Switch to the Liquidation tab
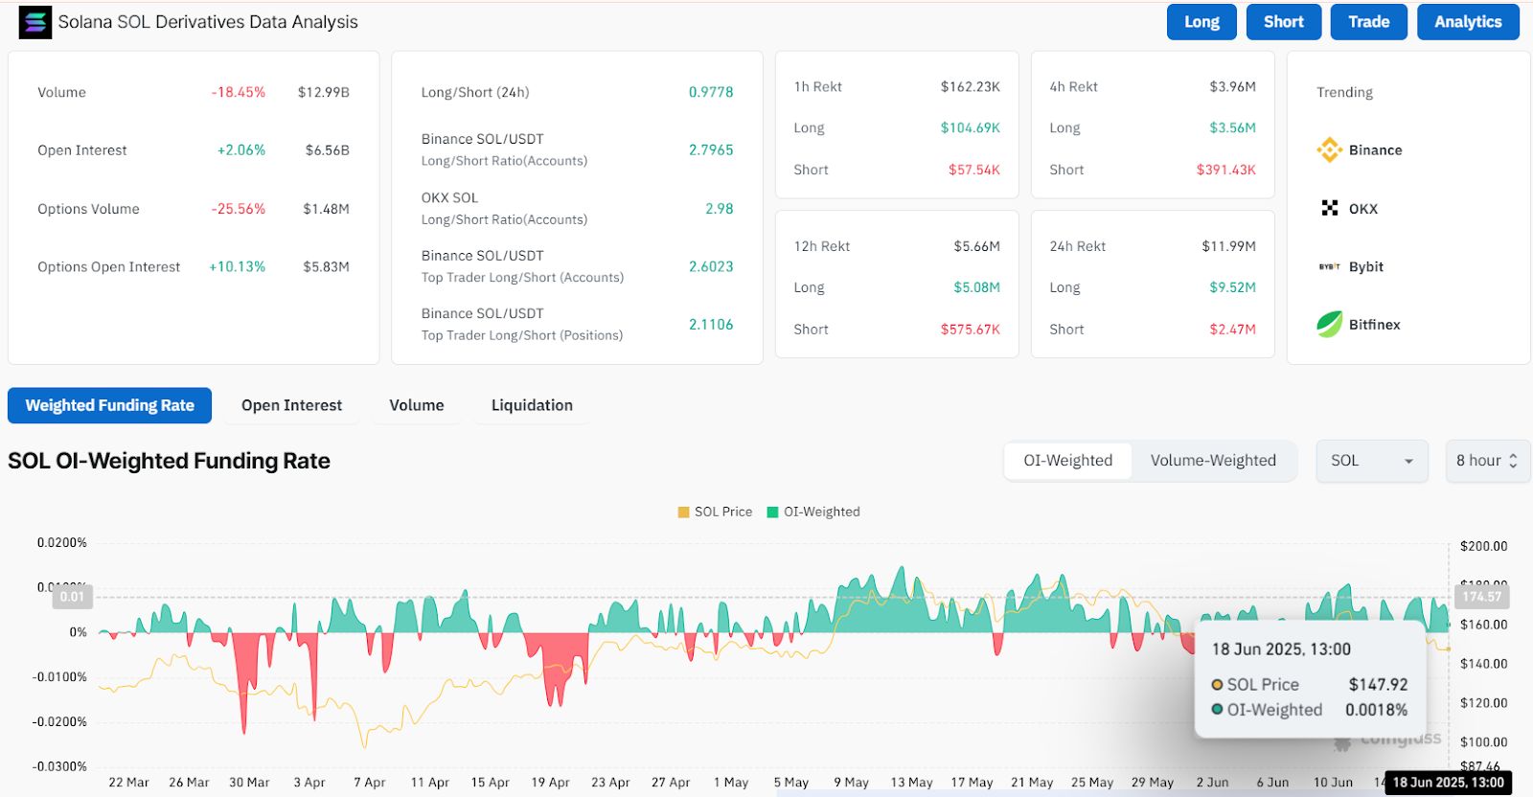Screen dimensions: 1533x797 532,405
